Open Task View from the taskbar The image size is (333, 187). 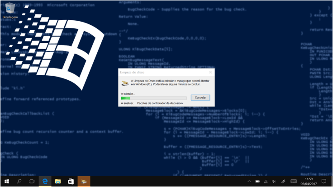[x=32, y=181]
